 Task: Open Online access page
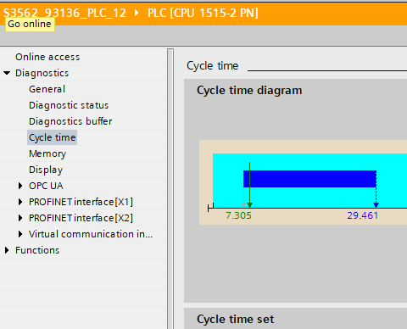47,57
